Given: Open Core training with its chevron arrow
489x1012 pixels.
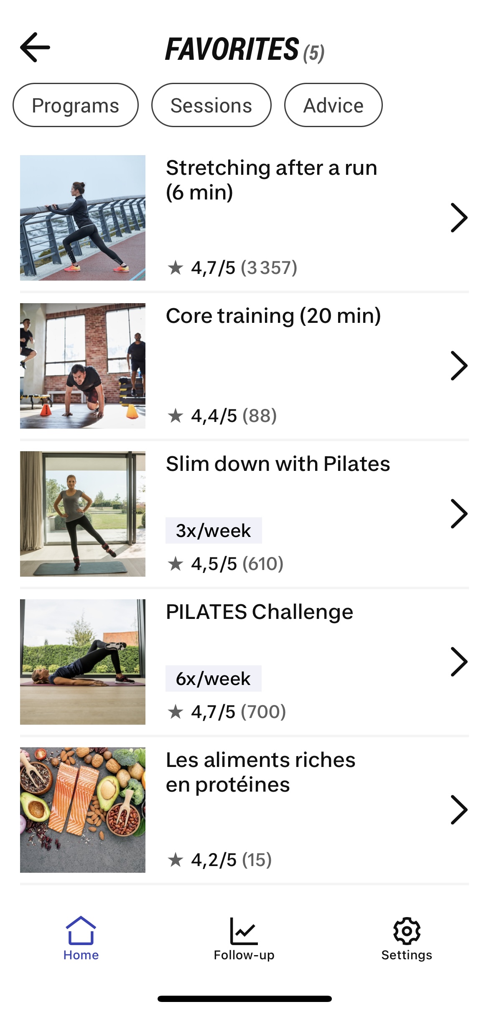Looking at the screenshot, I should coord(458,365).
